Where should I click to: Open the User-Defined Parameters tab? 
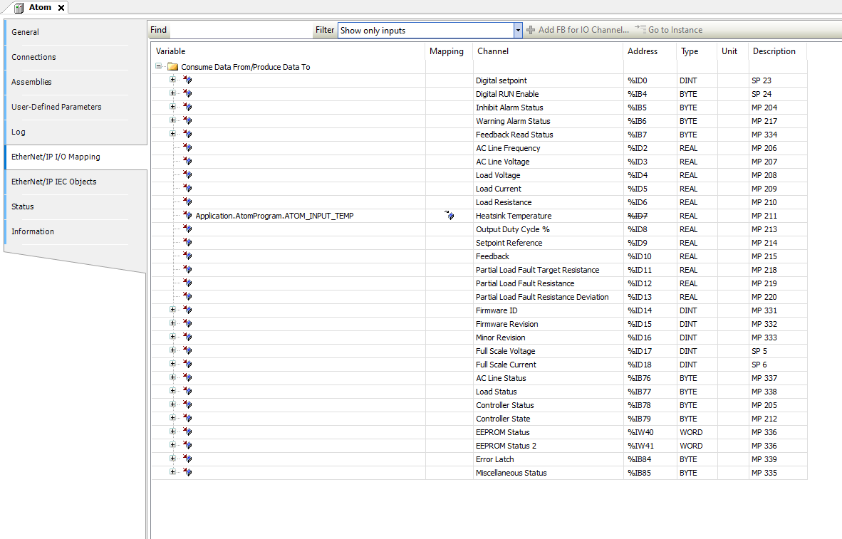coord(56,107)
